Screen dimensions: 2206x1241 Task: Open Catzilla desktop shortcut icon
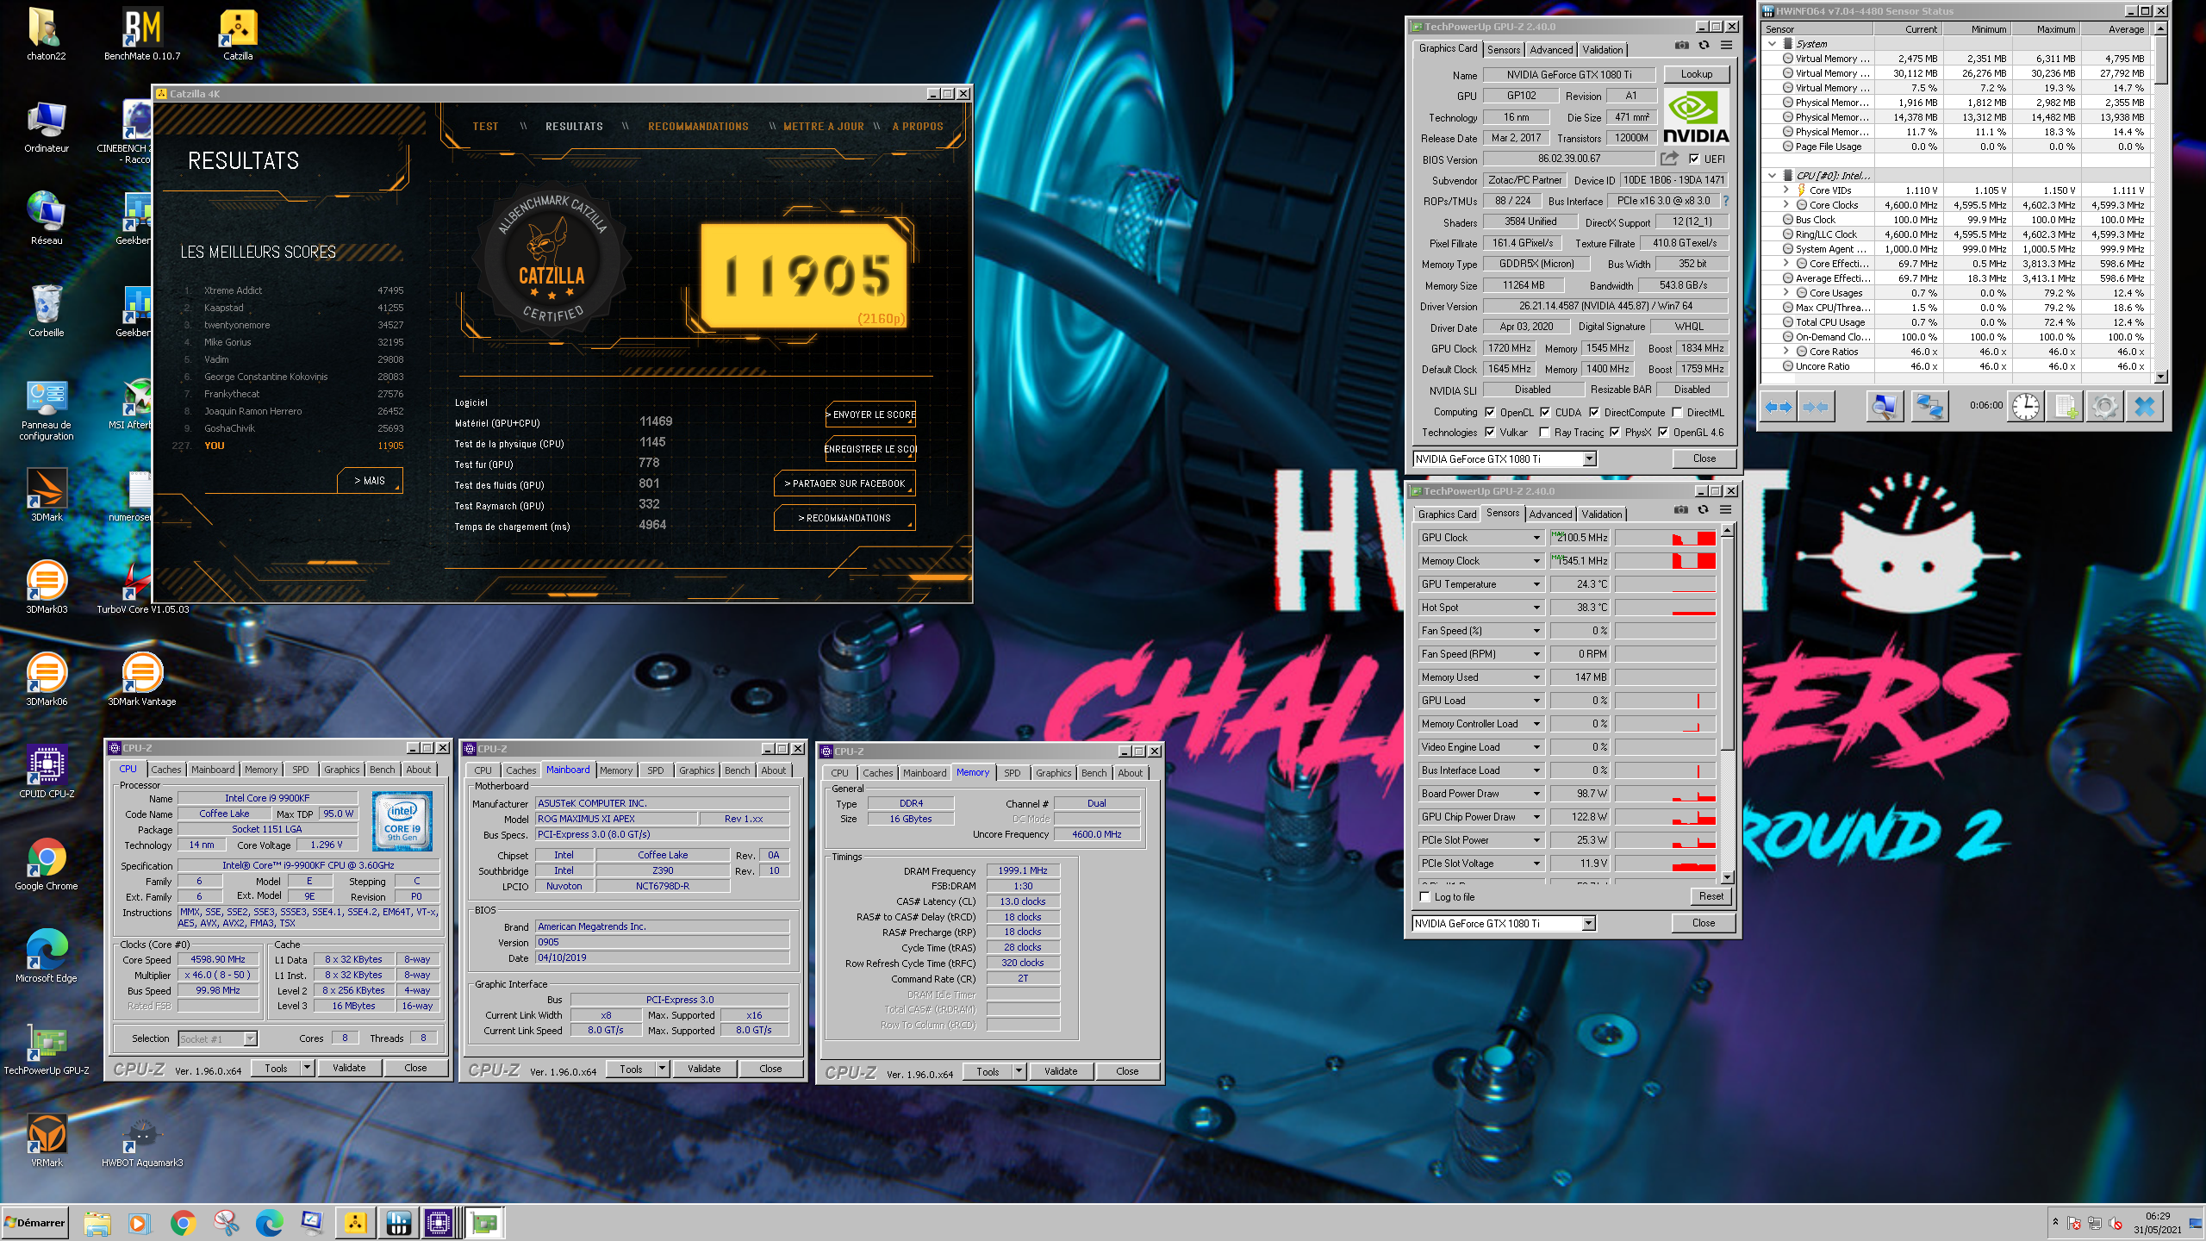[x=238, y=35]
